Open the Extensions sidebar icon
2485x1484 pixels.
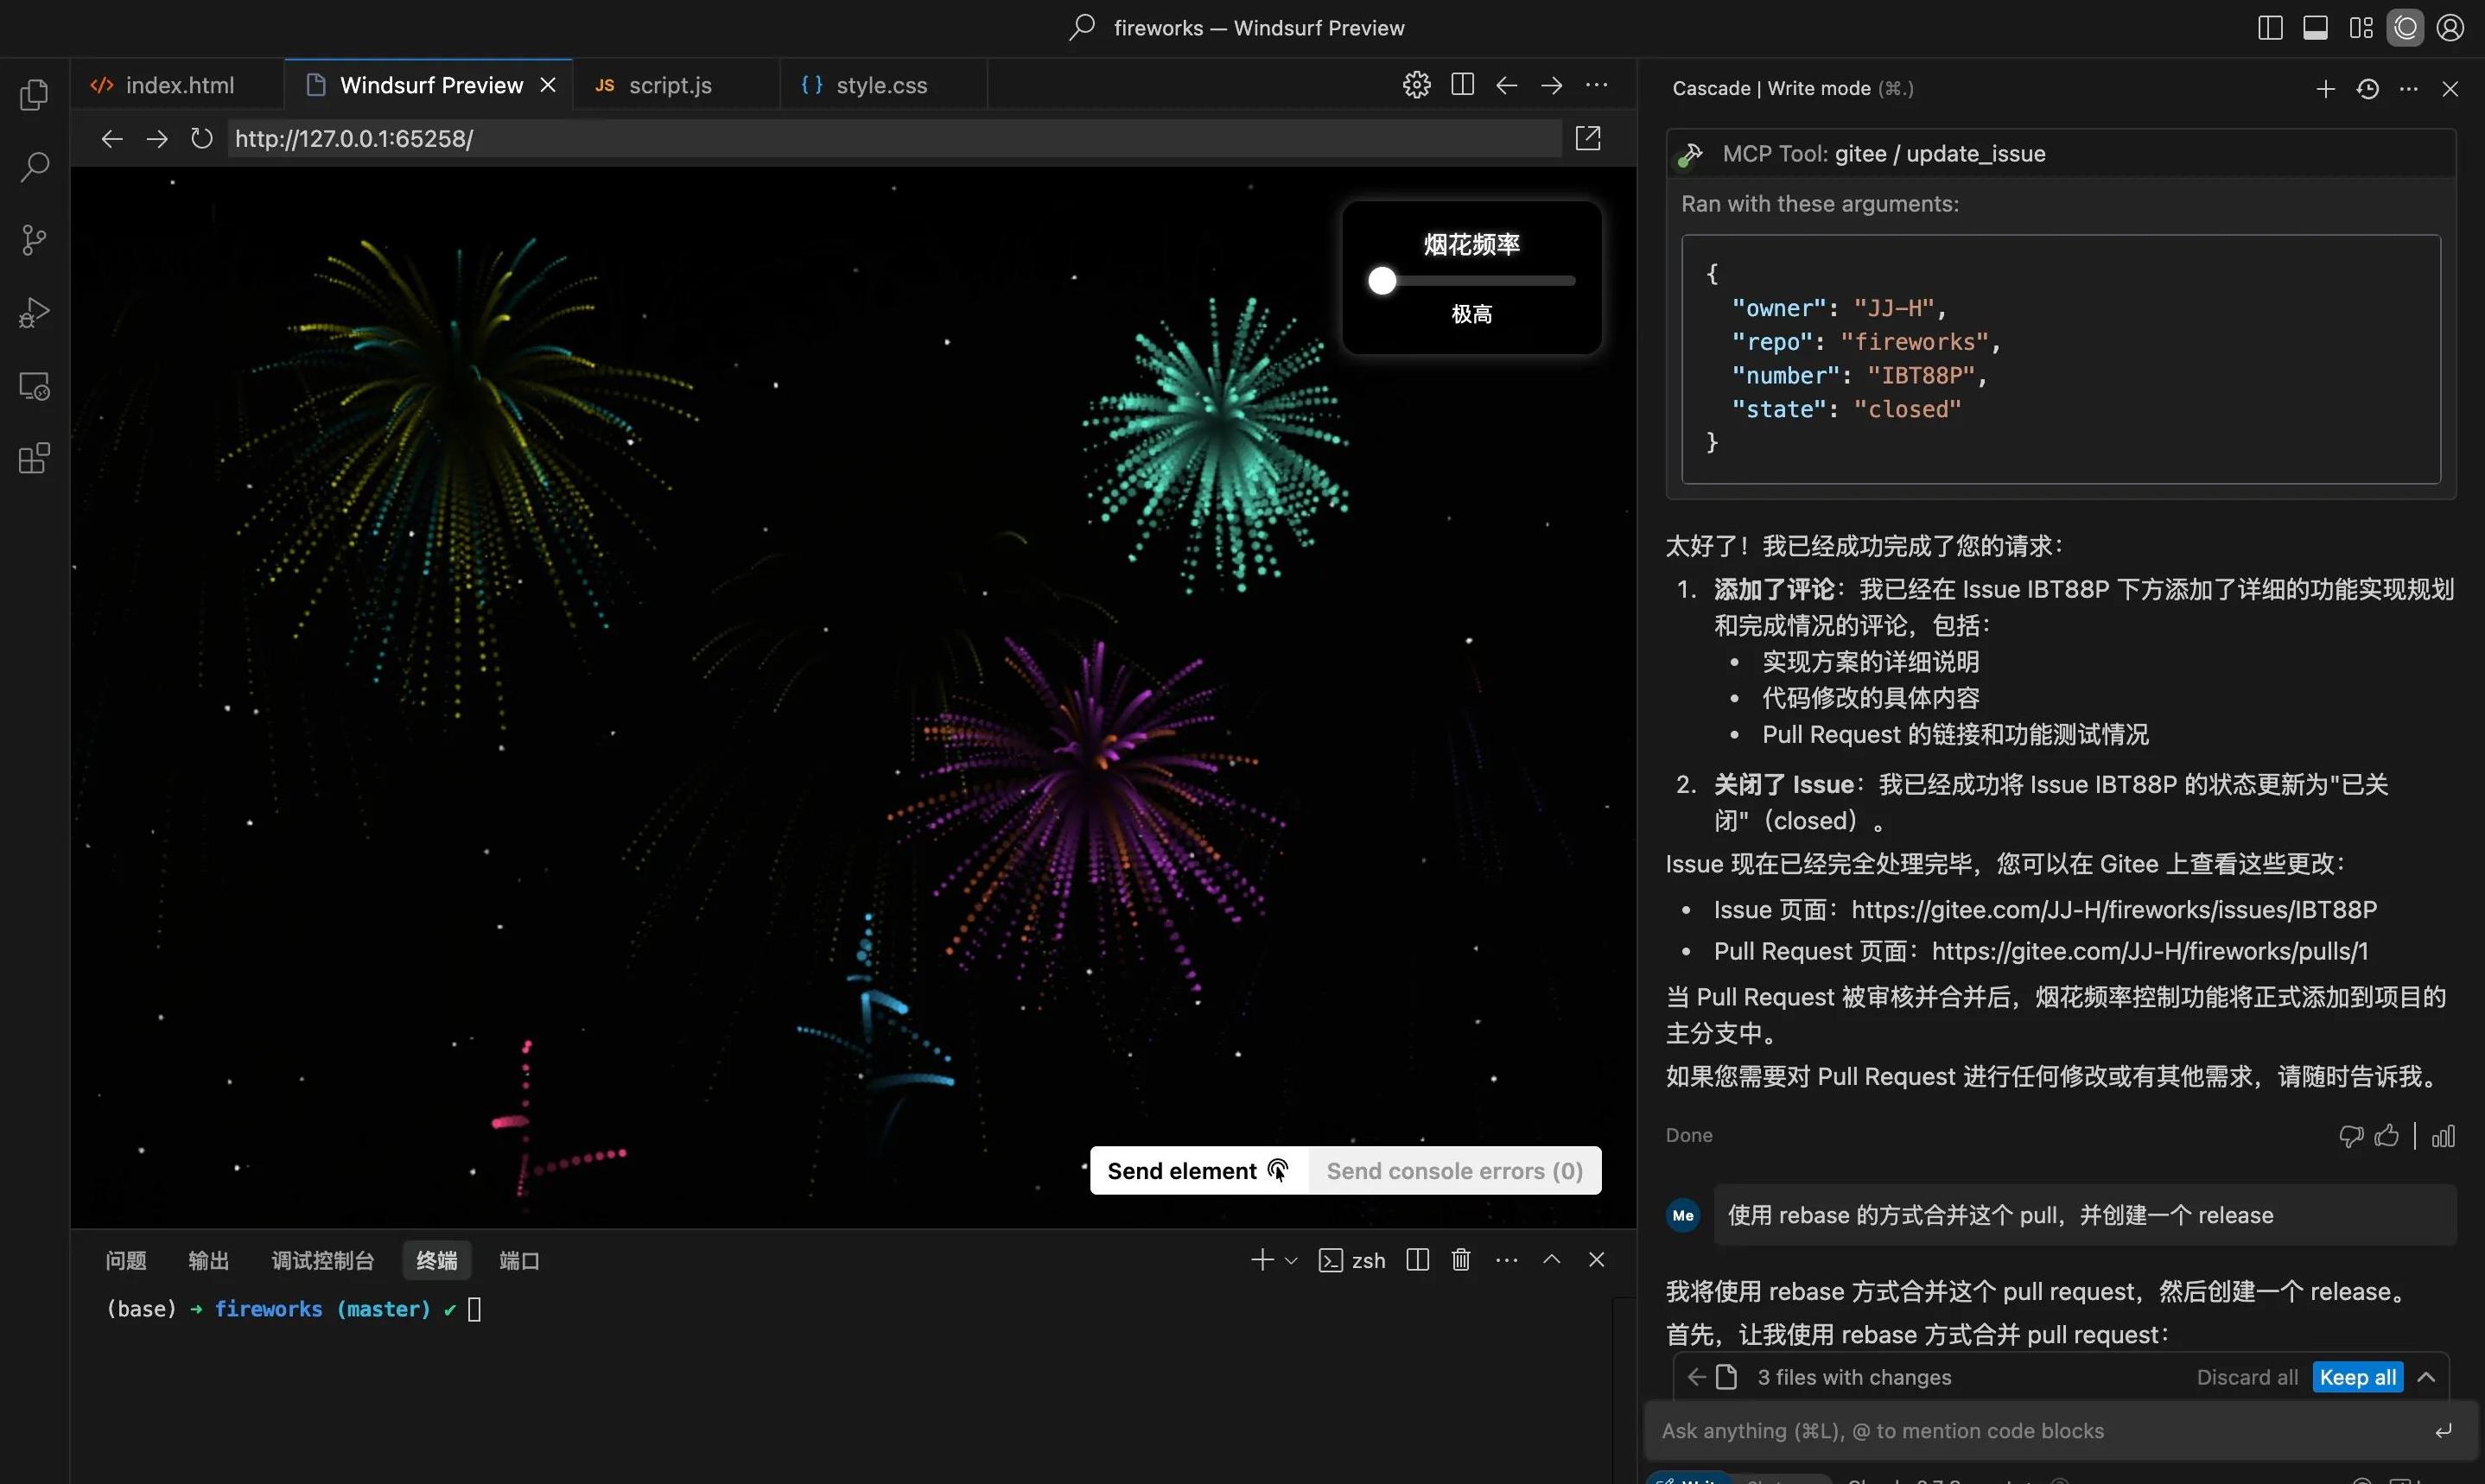coord(34,459)
